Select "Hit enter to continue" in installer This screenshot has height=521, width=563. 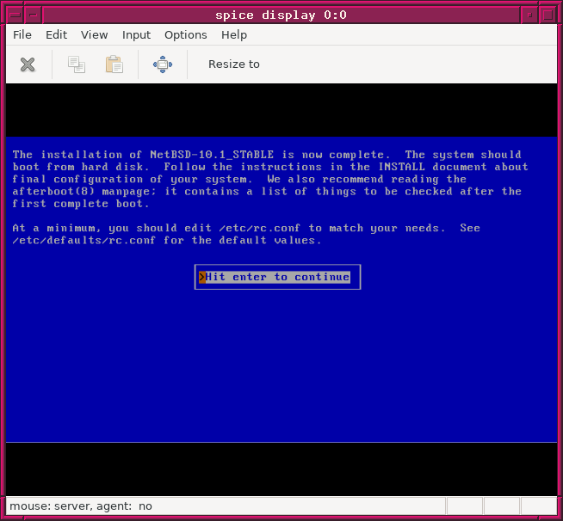[277, 277]
